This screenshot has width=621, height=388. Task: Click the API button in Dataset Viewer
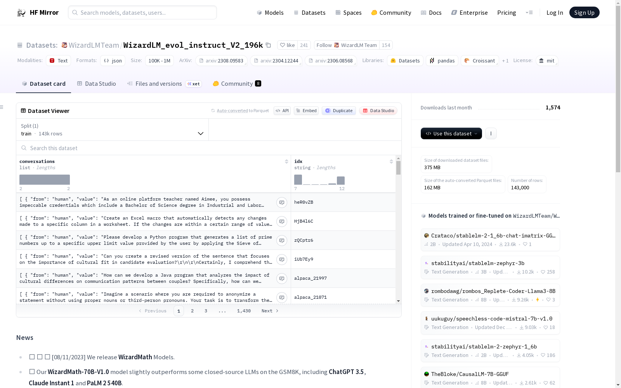coord(282,111)
